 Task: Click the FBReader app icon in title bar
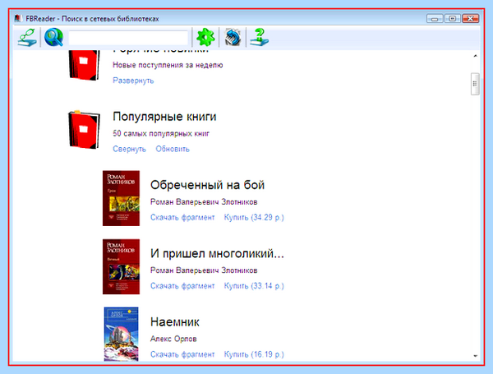coord(18,18)
